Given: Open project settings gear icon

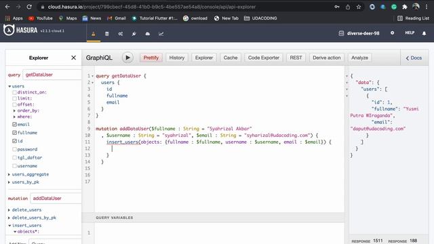Looking at the screenshot, I should click(x=392, y=33).
